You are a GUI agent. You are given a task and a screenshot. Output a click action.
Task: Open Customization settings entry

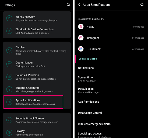pyautogui.click(x=37, y=64)
